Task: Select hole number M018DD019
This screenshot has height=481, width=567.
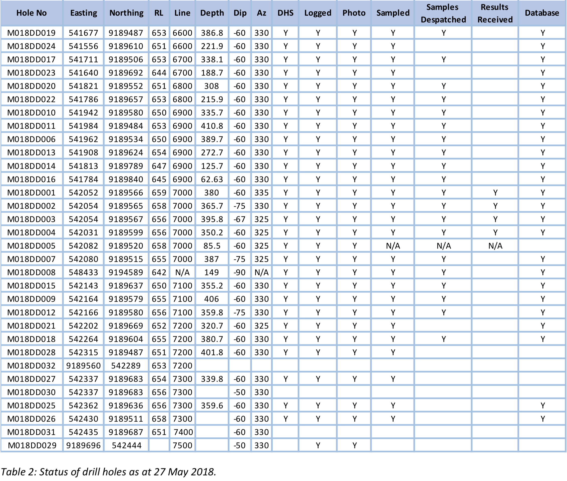Action: (x=31, y=33)
